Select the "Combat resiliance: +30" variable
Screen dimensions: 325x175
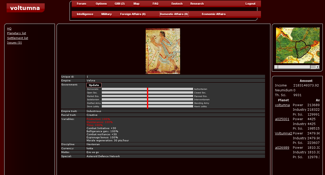pyautogui.click(x=102, y=134)
